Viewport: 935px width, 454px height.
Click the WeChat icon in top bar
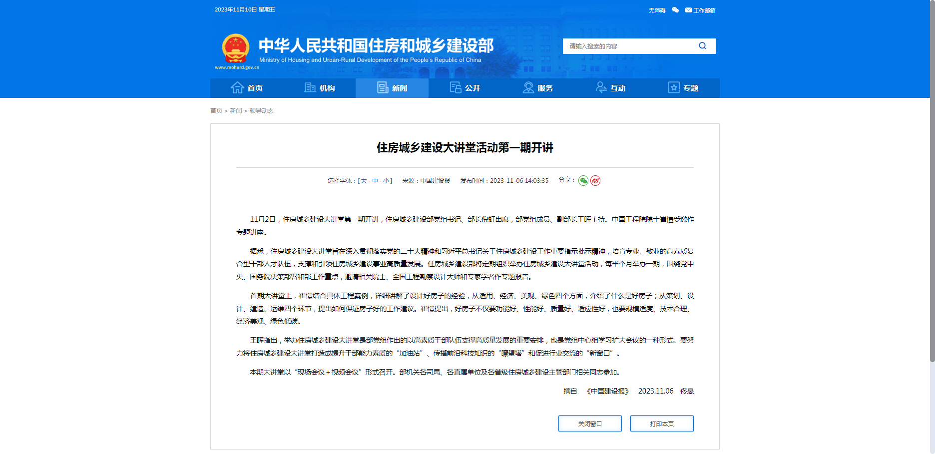tap(675, 10)
